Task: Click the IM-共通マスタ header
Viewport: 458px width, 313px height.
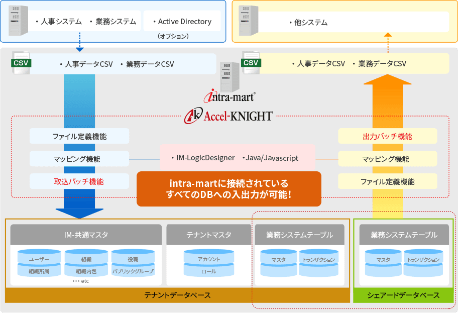Action: [86, 235]
